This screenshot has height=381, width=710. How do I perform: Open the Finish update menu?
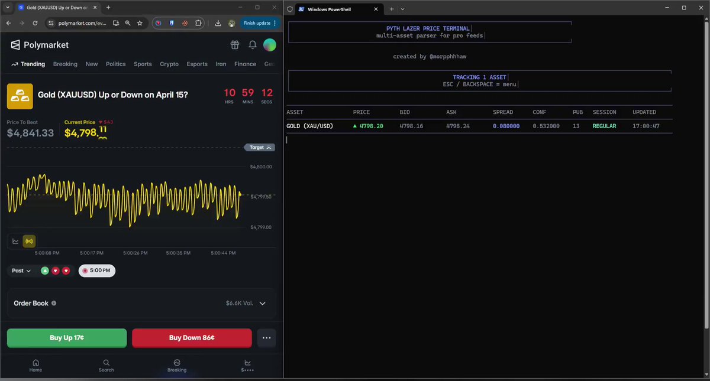point(261,23)
